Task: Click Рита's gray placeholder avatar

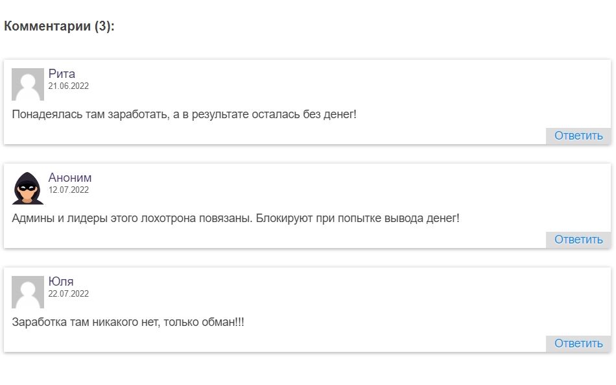Action: (28, 84)
